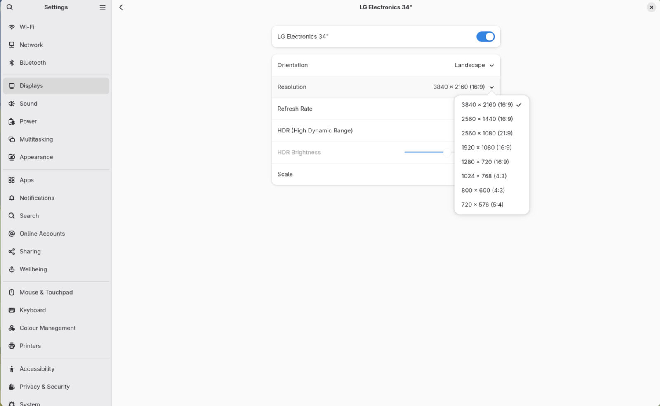Select the 720 × 576 (5:4) option
The height and width of the screenshot is (406, 660).
(482, 205)
